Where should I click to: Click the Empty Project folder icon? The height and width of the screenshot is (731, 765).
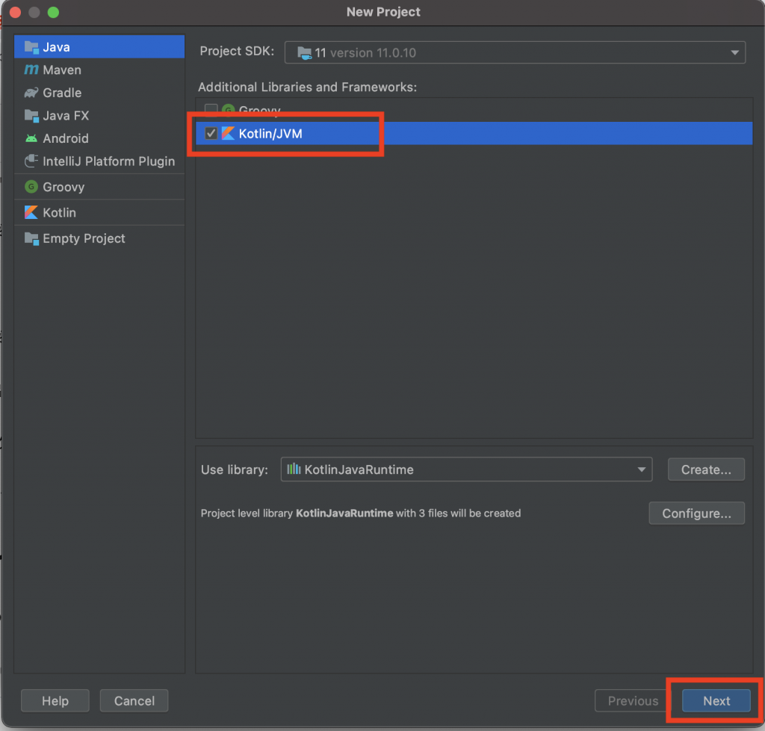tap(31, 238)
